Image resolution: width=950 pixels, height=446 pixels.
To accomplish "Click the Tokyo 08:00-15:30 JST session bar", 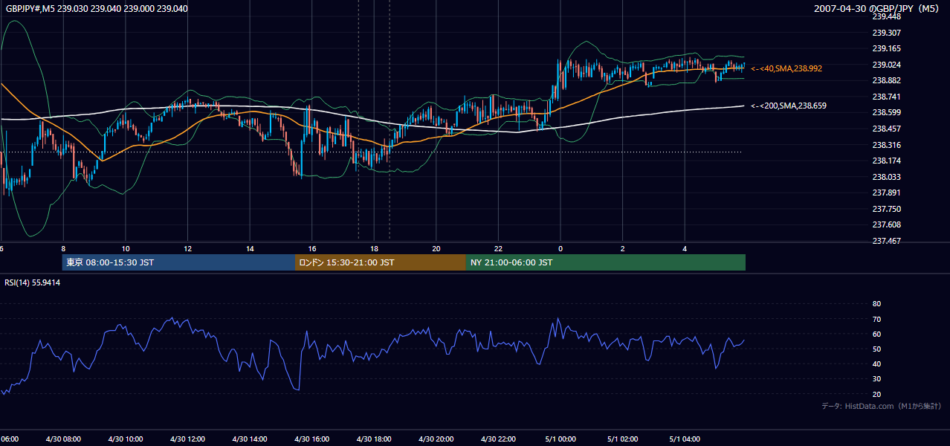I will [x=178, y=262].
